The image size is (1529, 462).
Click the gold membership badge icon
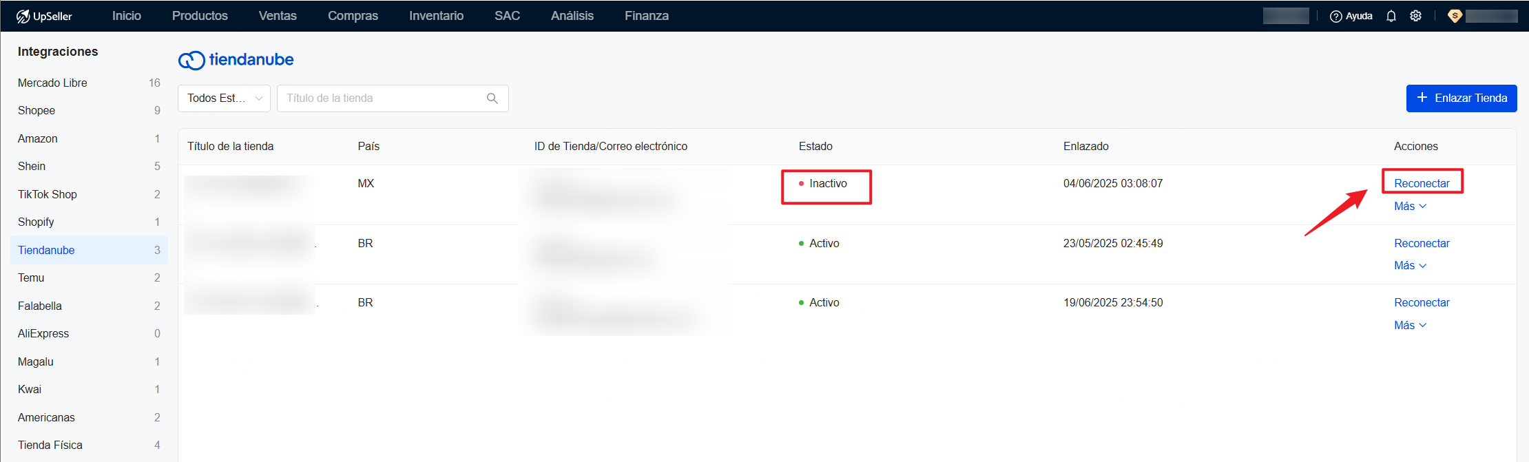click(x=1455, y=16)
